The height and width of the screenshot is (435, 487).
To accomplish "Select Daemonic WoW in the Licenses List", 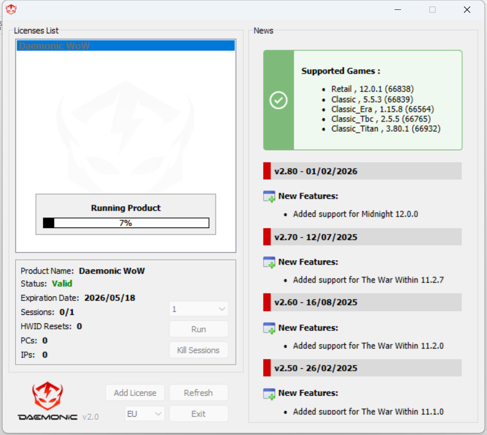I will coord(126,46).
